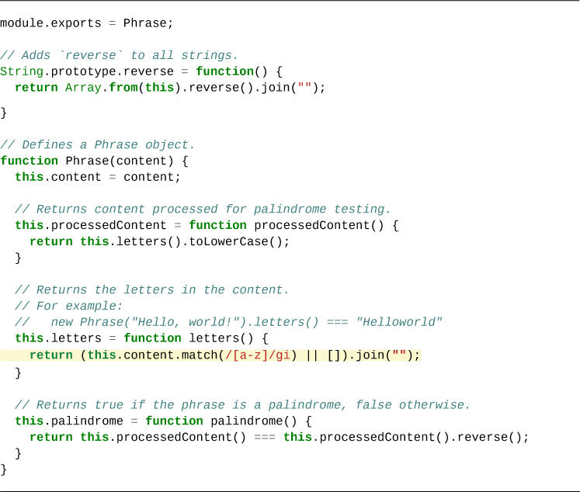Click the function Phrase(content) declaration
Image resolution: width=580 pixels, height=492 pixels.
click(94, 161)
